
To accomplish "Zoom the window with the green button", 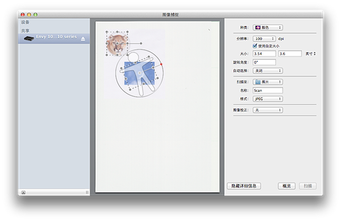I will click(x=35, y=15).
